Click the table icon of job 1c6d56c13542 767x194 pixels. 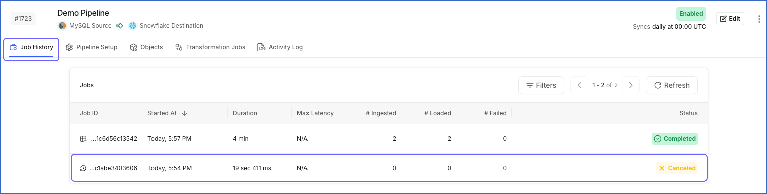(x=83, y=139)
